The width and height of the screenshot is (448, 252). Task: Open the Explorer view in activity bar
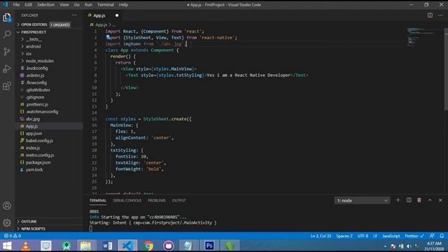(x=7, y=17)
